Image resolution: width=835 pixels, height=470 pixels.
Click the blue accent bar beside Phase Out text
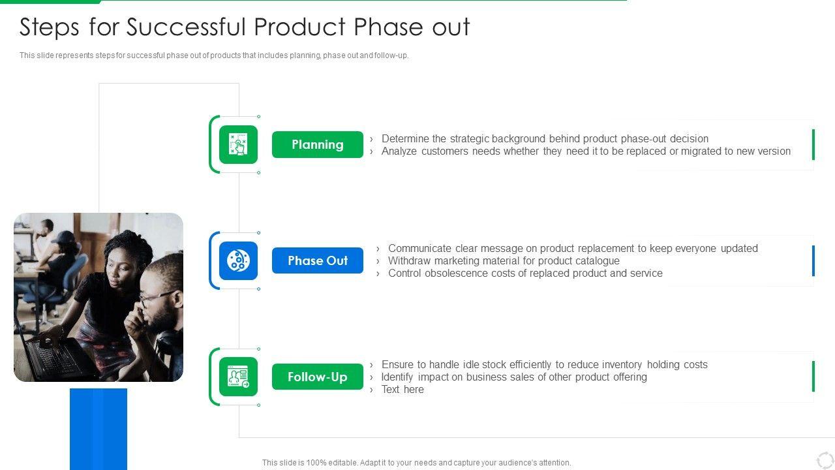click(813, 260)
